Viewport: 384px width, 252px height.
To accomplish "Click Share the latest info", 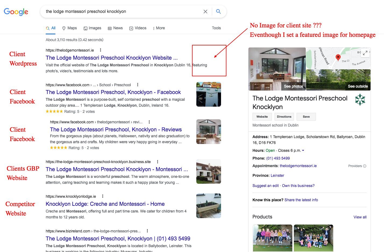I will click(301, 200).
